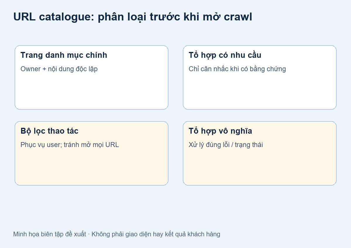This screenshot has width=351, height=248.
Task: Select the 'Tổ hợp vô nghĩa' heading
Action: [220, 131]
